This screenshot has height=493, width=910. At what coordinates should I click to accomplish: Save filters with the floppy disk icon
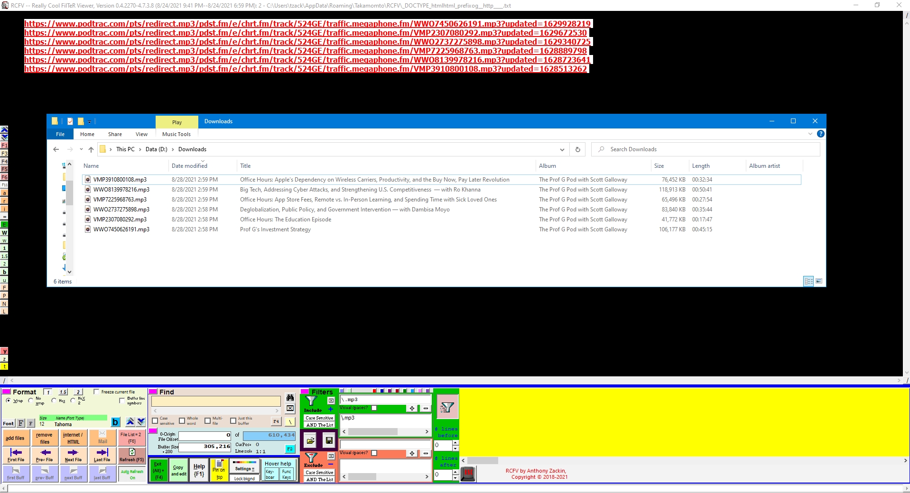pos(329,440)
